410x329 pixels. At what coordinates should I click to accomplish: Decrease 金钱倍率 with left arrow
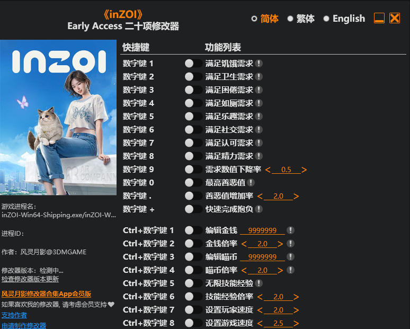pyautogui.click(x=244, y=244)
